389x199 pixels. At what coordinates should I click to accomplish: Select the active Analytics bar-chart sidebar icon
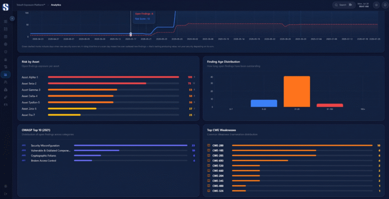tap(6, 74)
